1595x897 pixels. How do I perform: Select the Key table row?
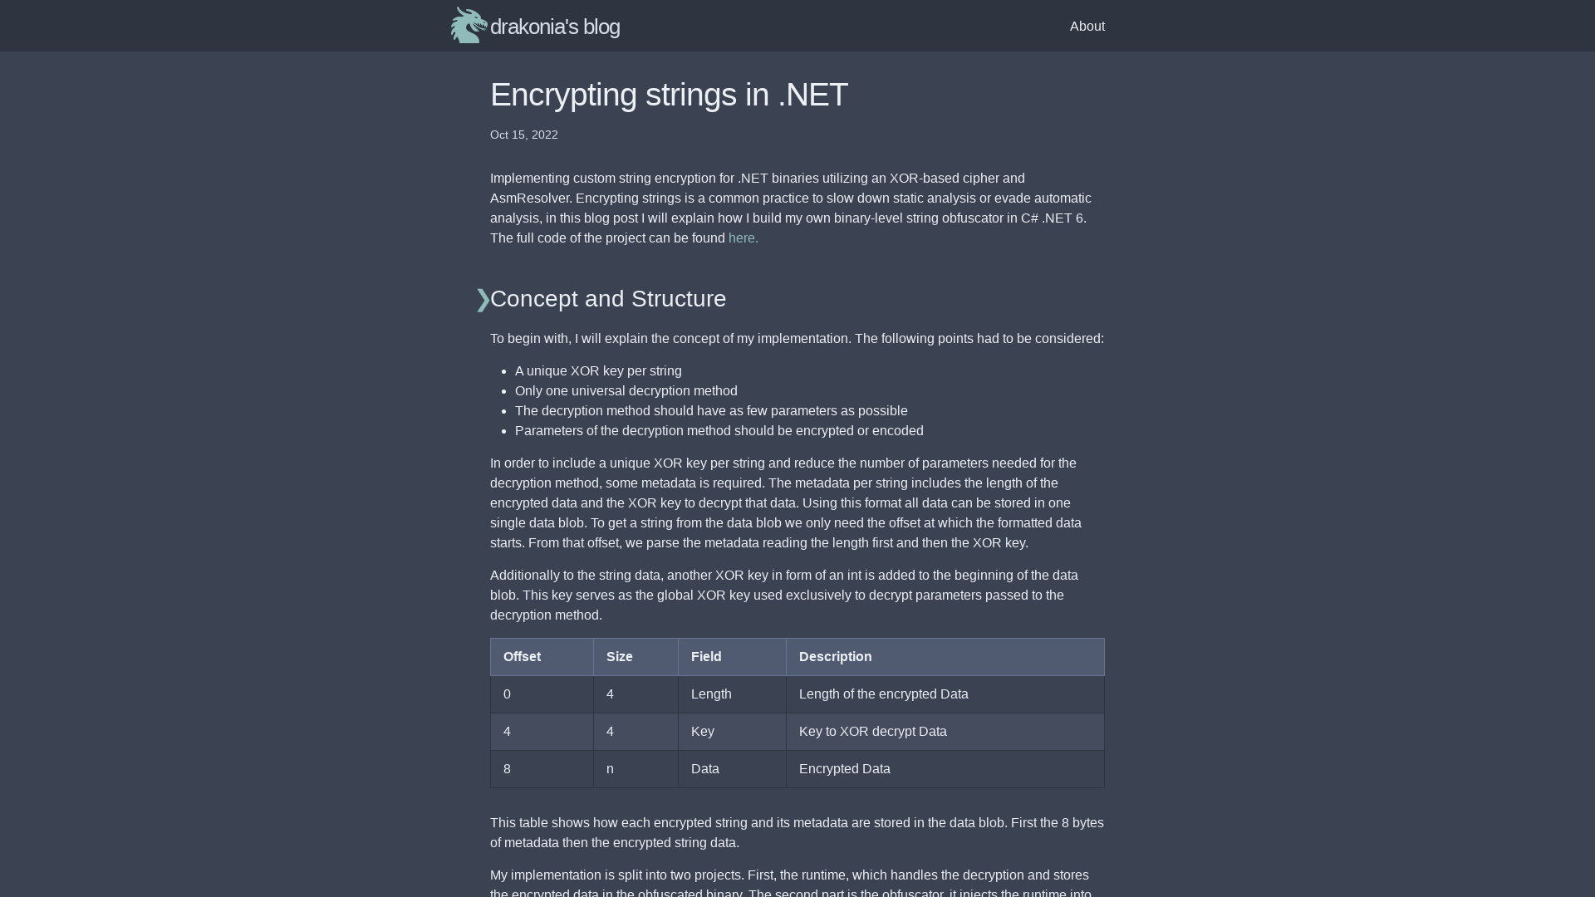click(797, 732)
